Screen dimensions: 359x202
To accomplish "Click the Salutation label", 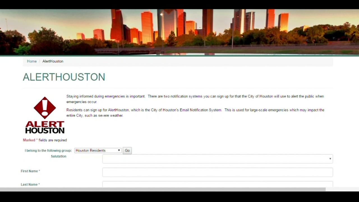I will (x=59, y=156).
